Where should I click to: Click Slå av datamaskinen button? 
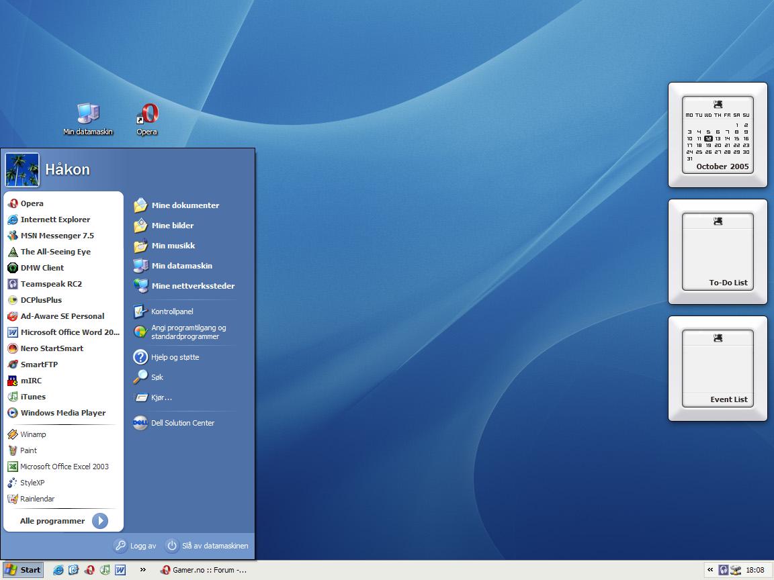point(208,546)
